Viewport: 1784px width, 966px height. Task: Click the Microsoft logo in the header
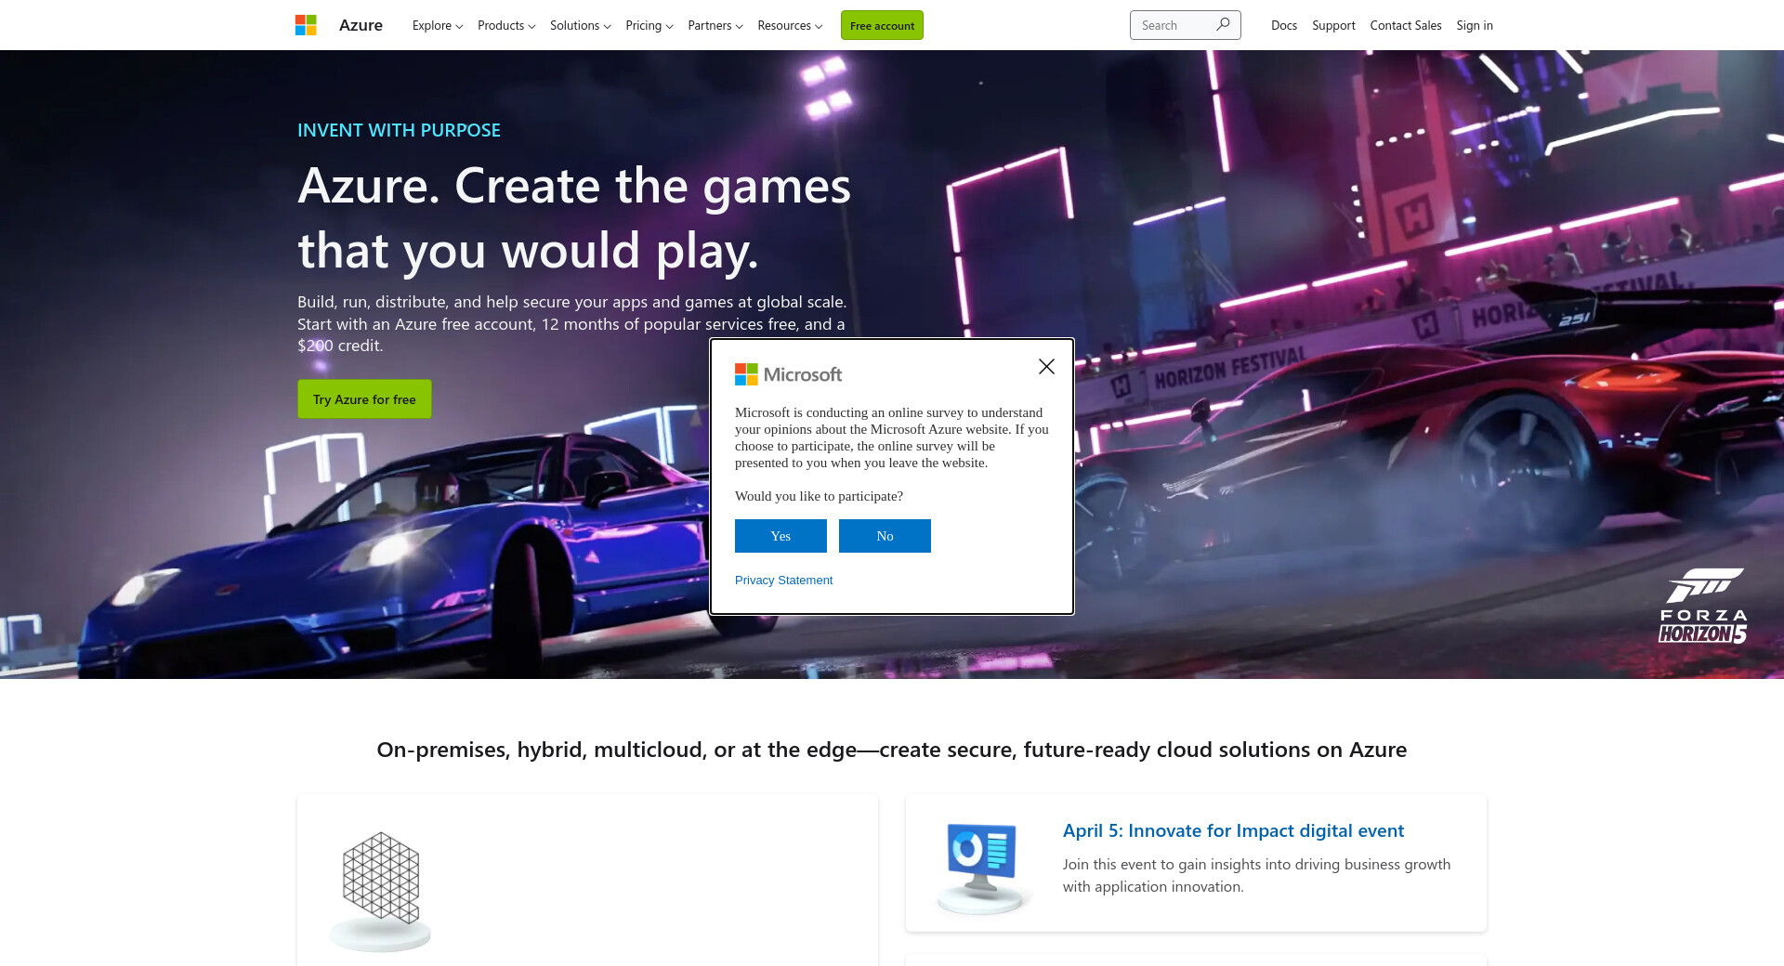[306, 25]
